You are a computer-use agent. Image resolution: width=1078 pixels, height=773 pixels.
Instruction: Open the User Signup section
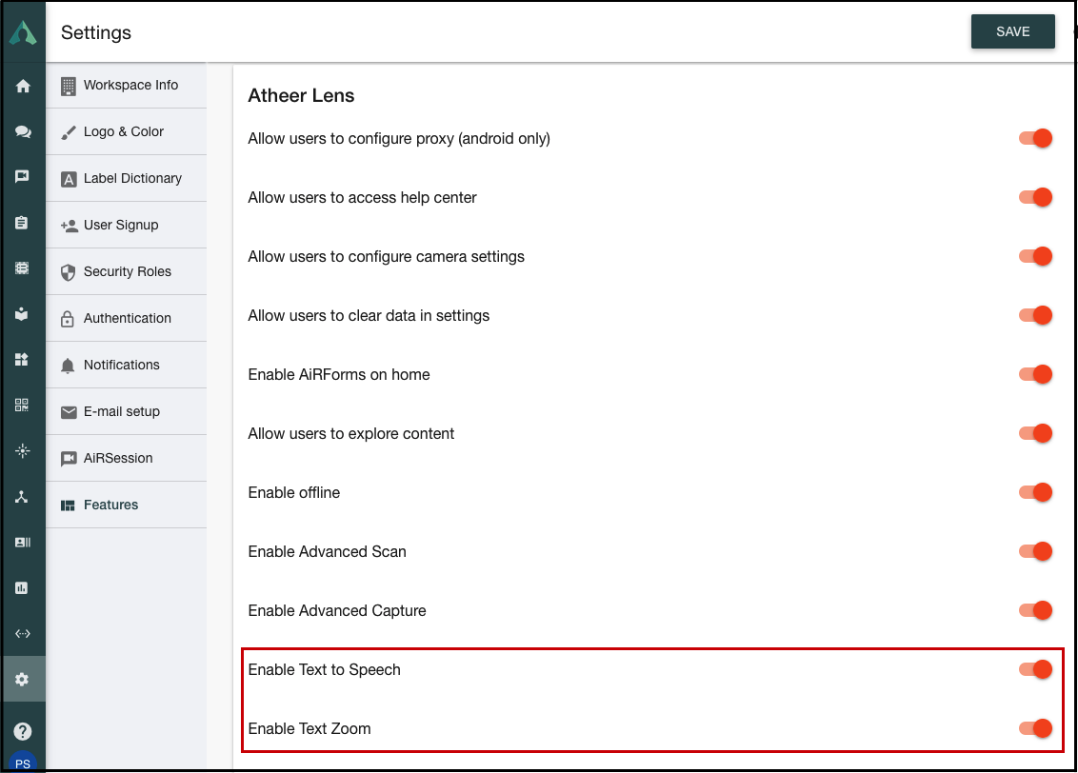(126, 226)
